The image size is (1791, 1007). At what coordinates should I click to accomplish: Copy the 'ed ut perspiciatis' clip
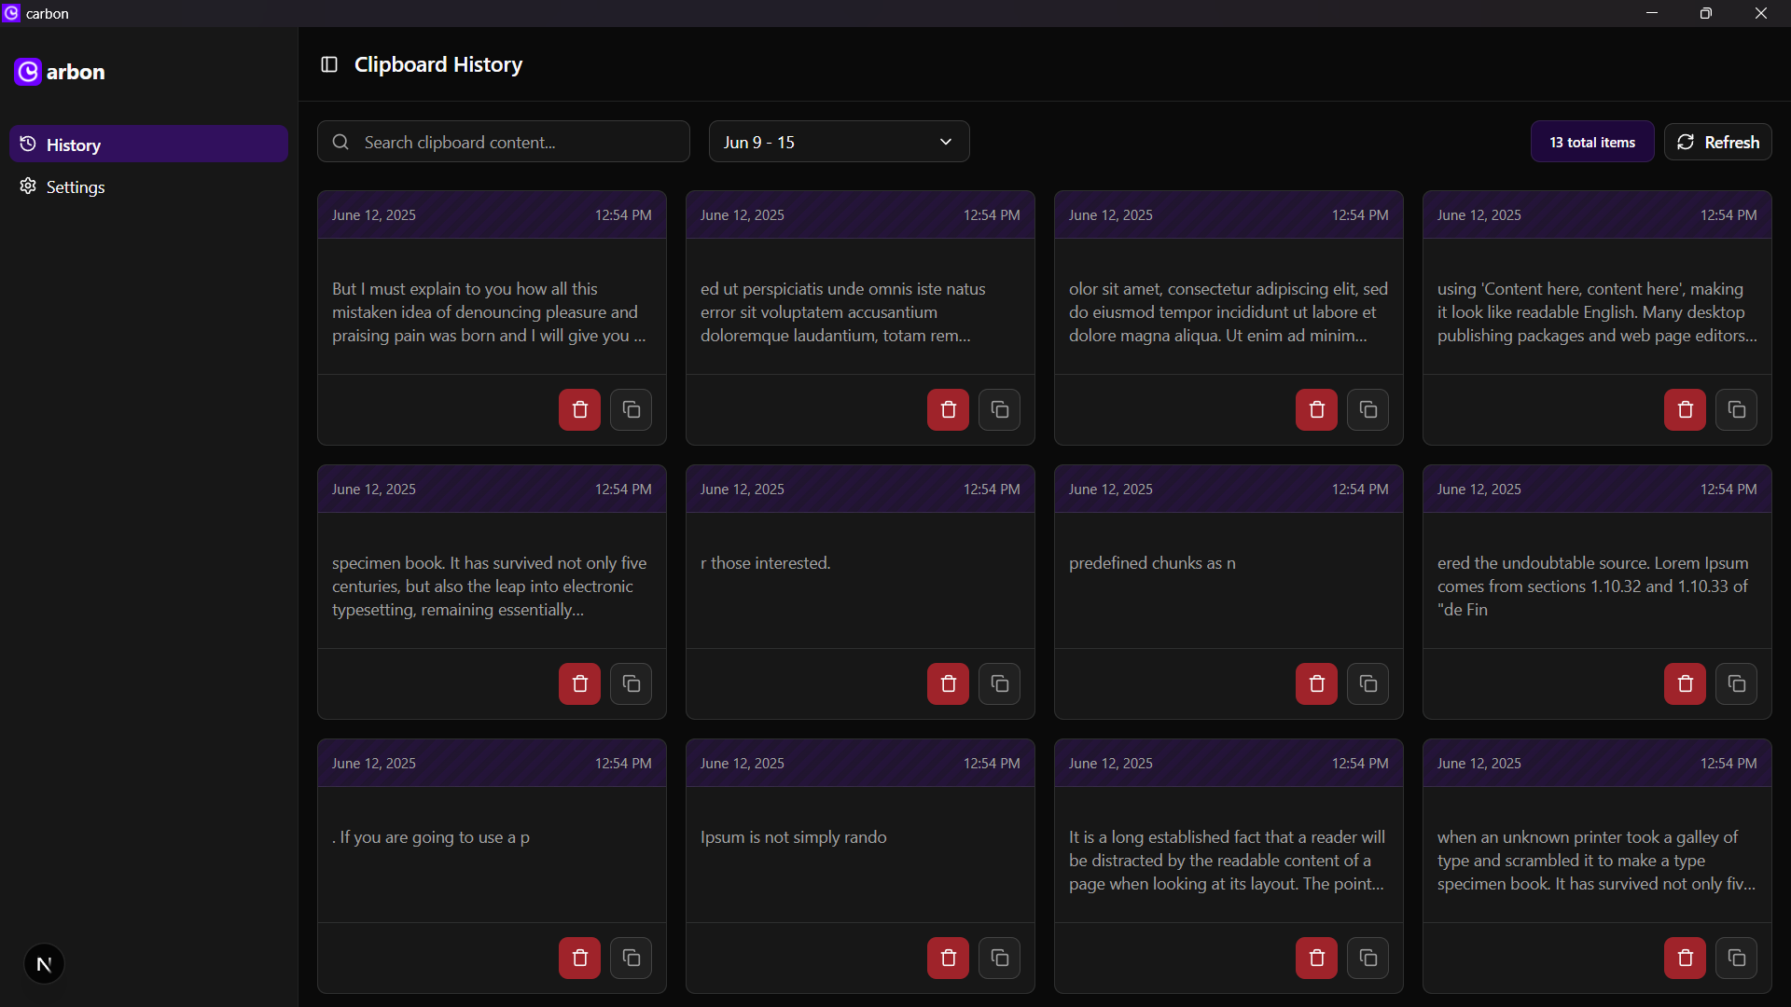tap(999, 410)
